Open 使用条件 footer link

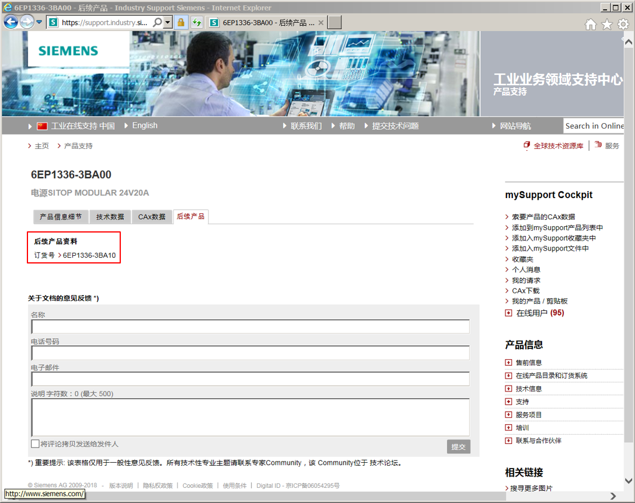[x=235, y=485]
